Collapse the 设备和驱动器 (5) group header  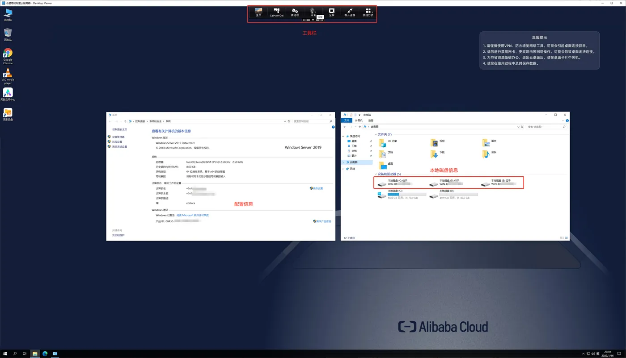pyautogui.click(x=376, y=174)
